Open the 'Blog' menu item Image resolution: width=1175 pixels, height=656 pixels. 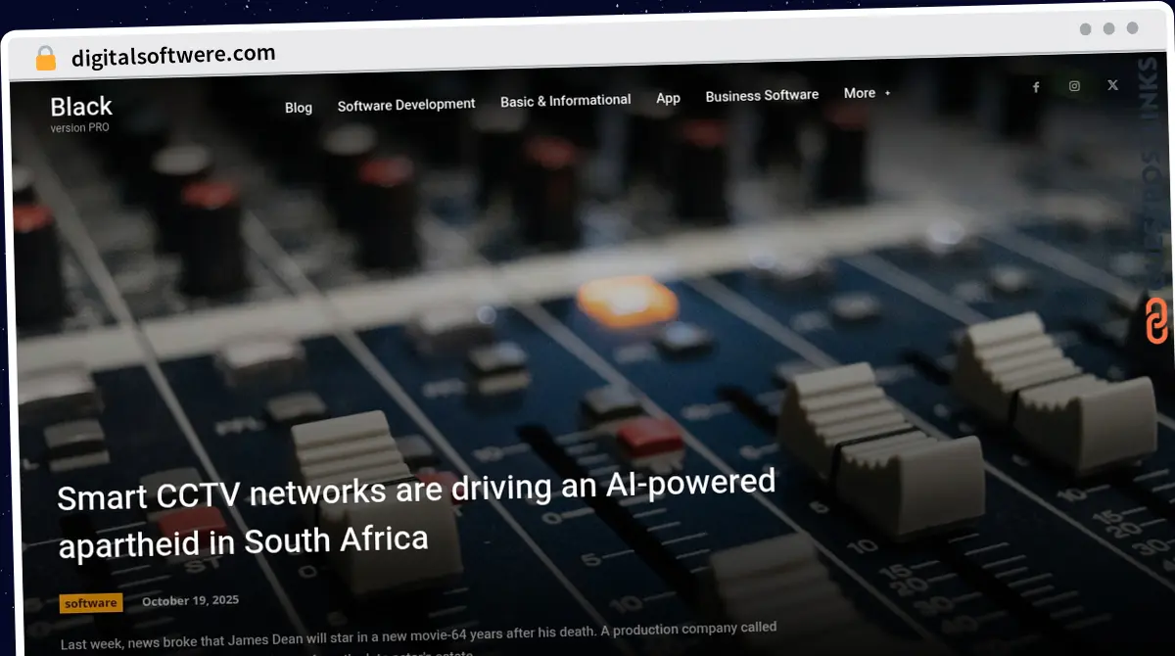[299, 108]
